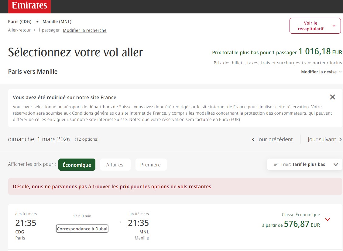Switch to Affaires cabin prices
This screenshot has height=251, width=343.
coord(115,165)
